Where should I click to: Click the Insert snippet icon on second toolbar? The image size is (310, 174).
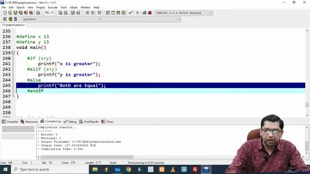[x=5, y=19]
